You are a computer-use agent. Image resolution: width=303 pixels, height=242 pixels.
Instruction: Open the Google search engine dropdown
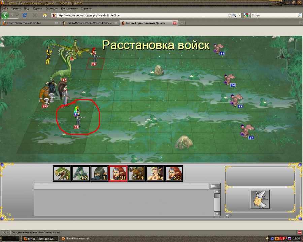pos(247,15)
